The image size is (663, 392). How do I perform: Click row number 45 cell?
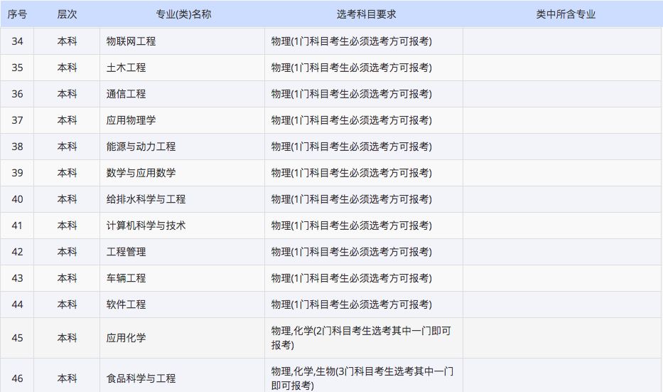(x=17, y=338)
